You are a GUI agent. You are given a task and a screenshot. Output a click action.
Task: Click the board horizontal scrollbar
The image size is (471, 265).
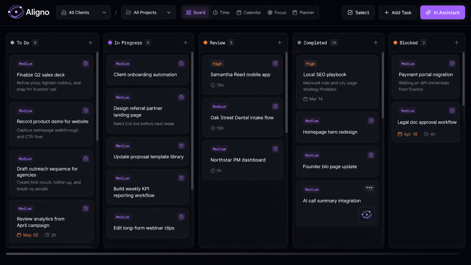233,254
